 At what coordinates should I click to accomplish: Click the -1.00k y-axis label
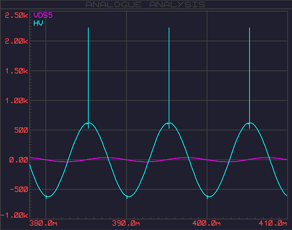pos(14,215)
